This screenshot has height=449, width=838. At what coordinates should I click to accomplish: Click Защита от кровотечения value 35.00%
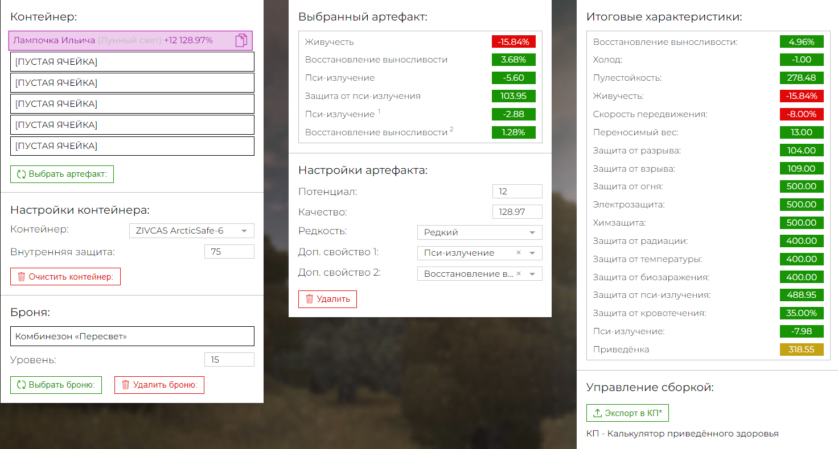click(x=802, y=313)
